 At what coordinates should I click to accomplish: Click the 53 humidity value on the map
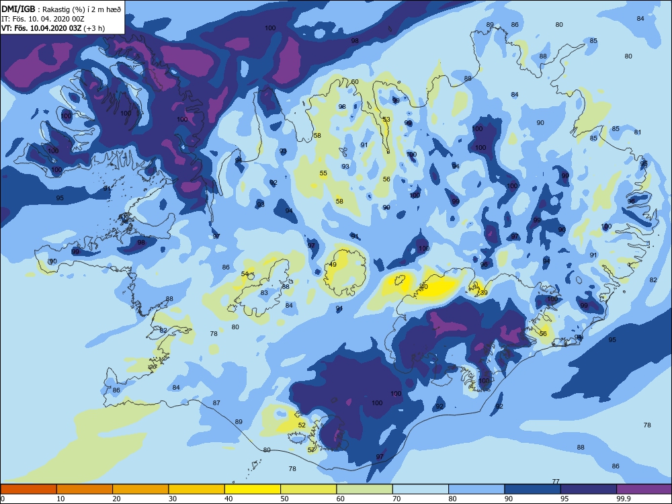click(x=386, y=119)
